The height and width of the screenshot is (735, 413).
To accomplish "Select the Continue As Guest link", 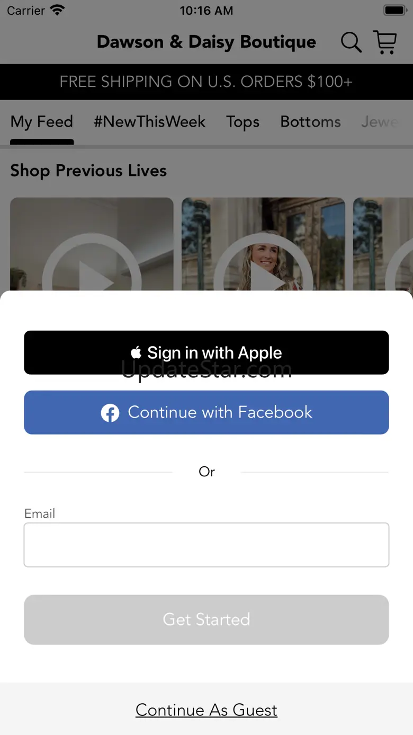I will pos(206,710).
